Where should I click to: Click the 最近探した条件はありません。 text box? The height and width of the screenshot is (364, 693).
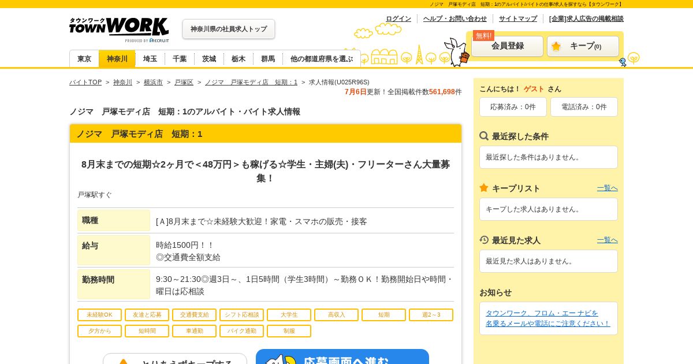[x=549, y=157]
